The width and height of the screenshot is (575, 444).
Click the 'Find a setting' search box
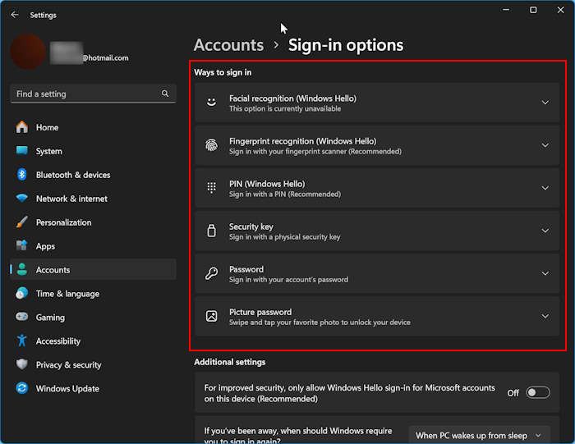point(93,94)
